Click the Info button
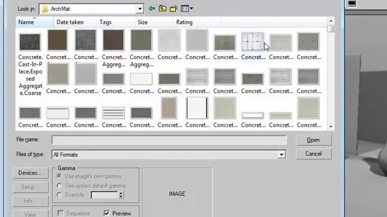 [30, 201]
